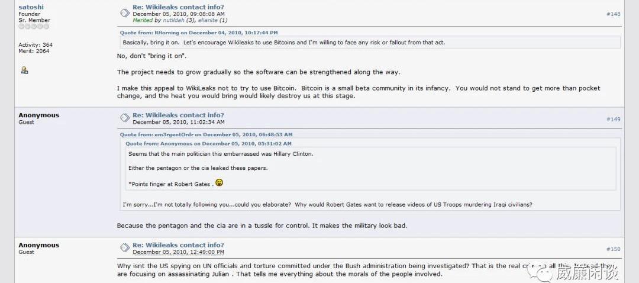Open post #148 title link
Screen dimensions: 639x283
178,7
